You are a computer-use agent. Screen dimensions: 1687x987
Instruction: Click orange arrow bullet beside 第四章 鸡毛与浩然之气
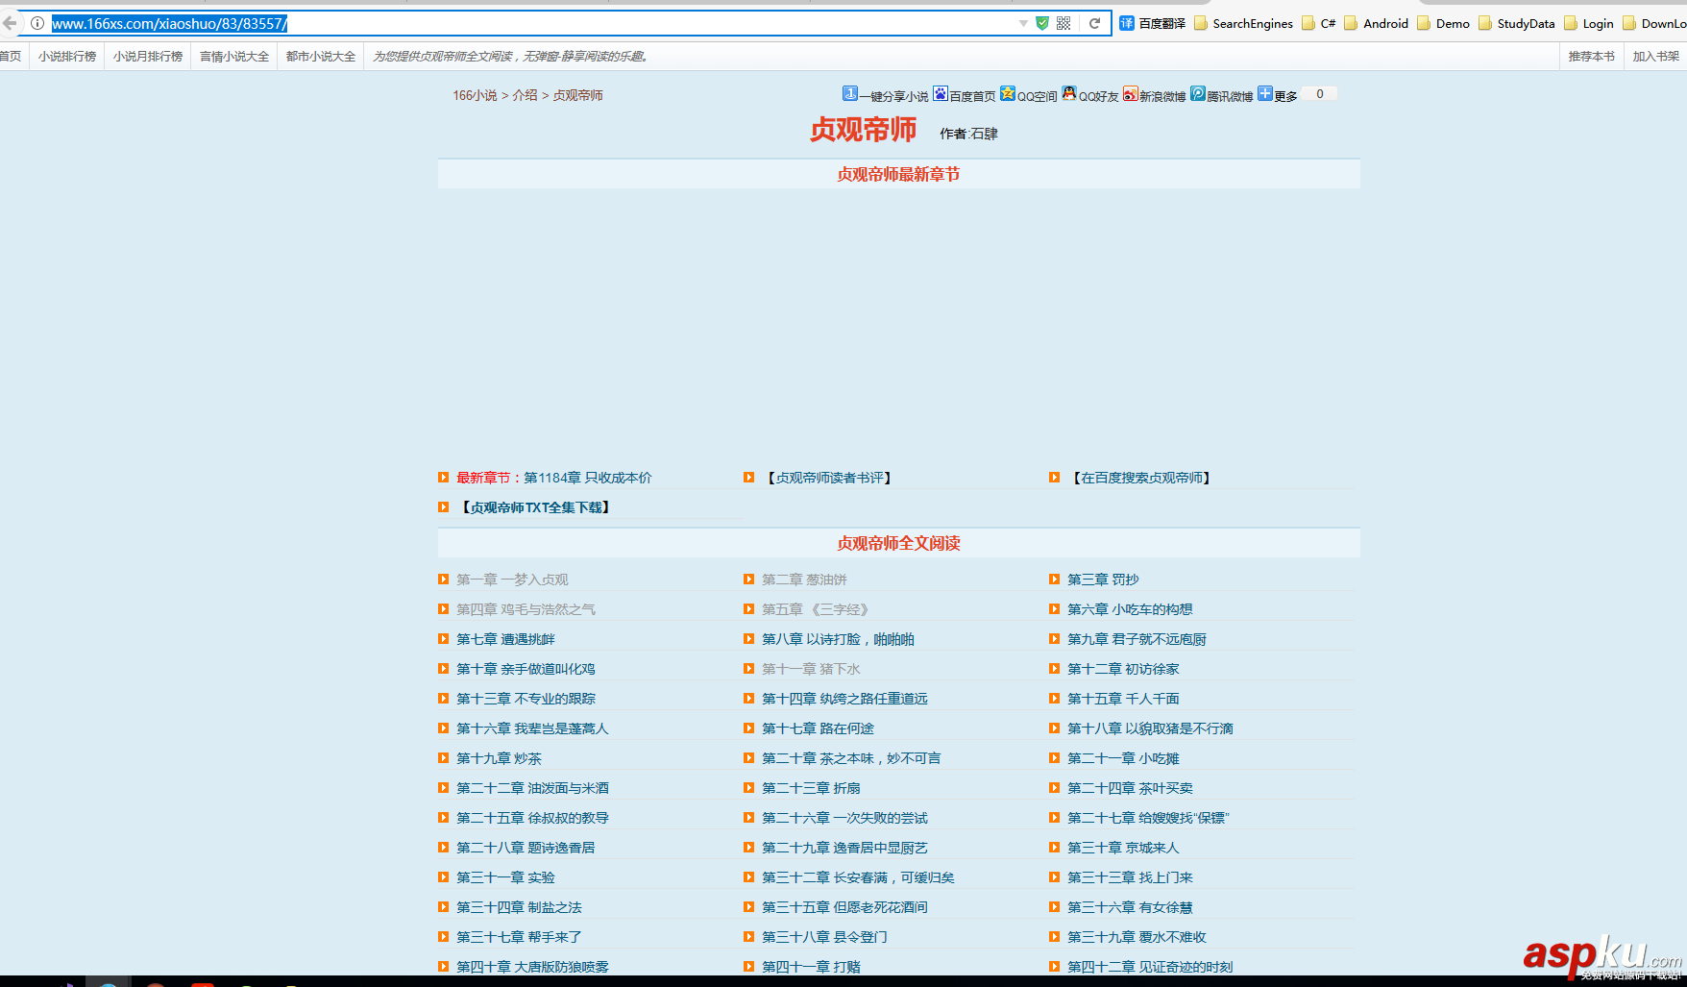tap(443, 609)
